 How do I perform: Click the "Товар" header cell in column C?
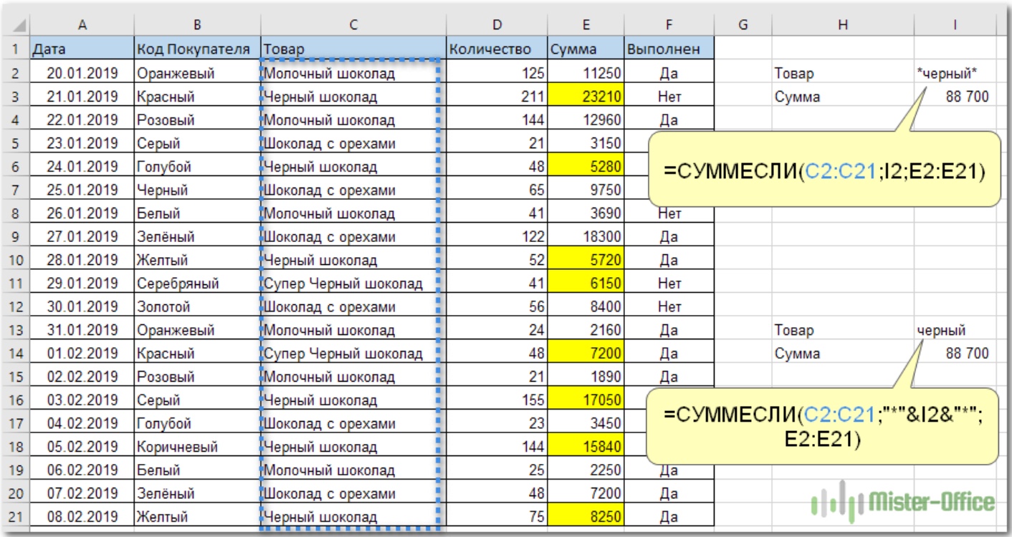(x=353, y=49)
